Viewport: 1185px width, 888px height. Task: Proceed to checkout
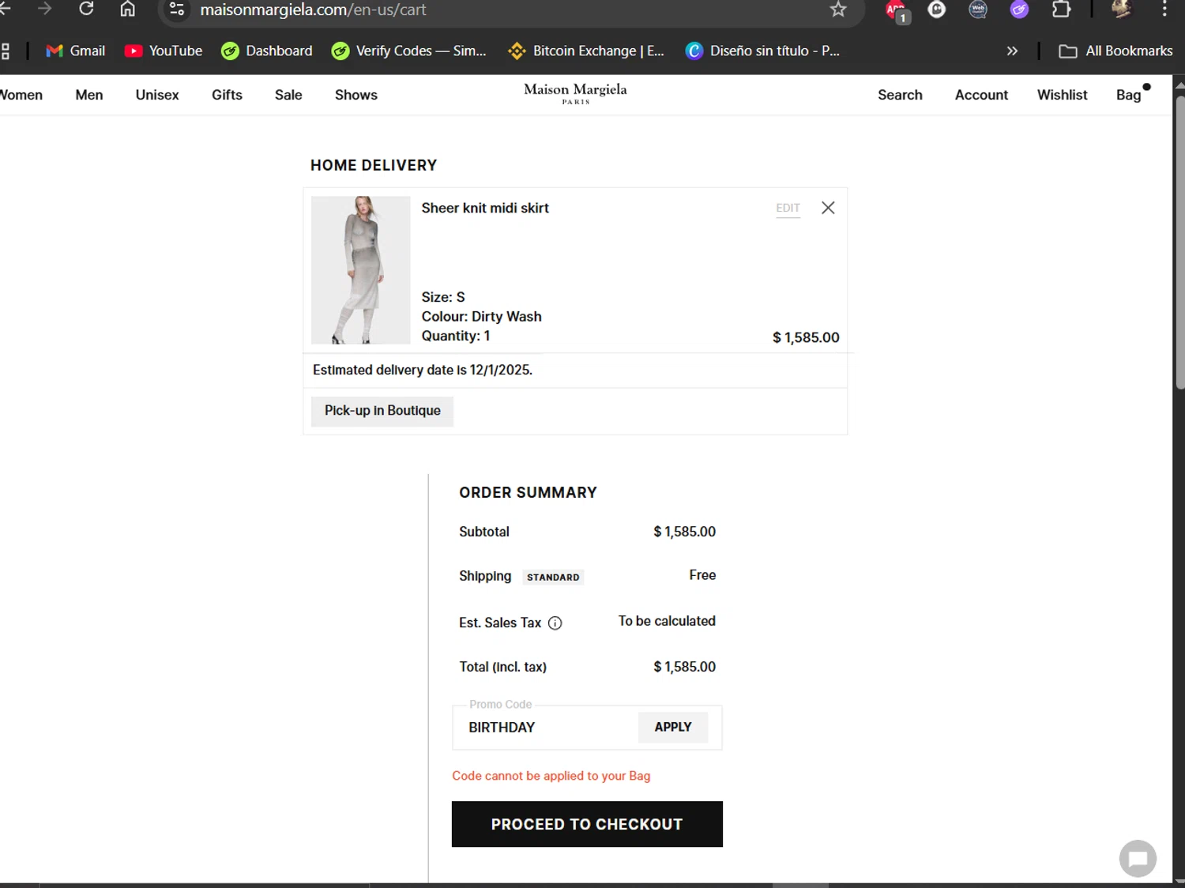pos(587,824)
